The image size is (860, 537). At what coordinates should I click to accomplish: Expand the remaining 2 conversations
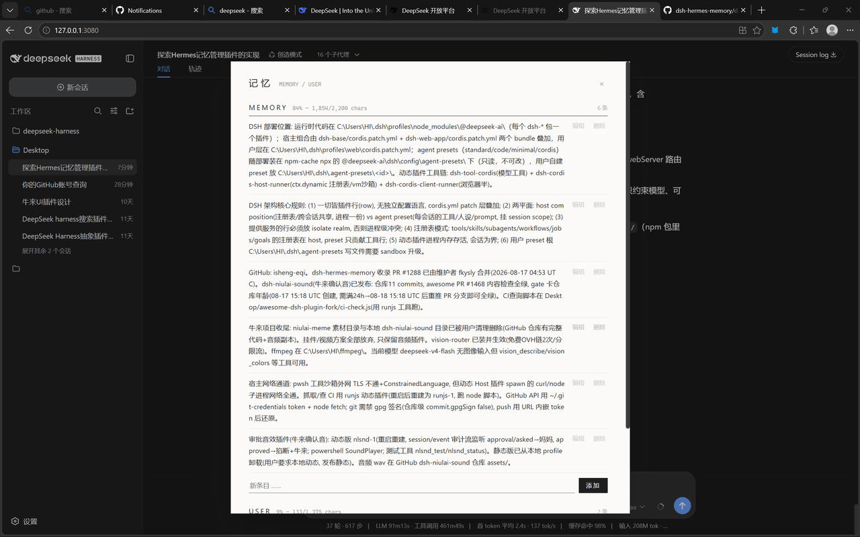46,251
